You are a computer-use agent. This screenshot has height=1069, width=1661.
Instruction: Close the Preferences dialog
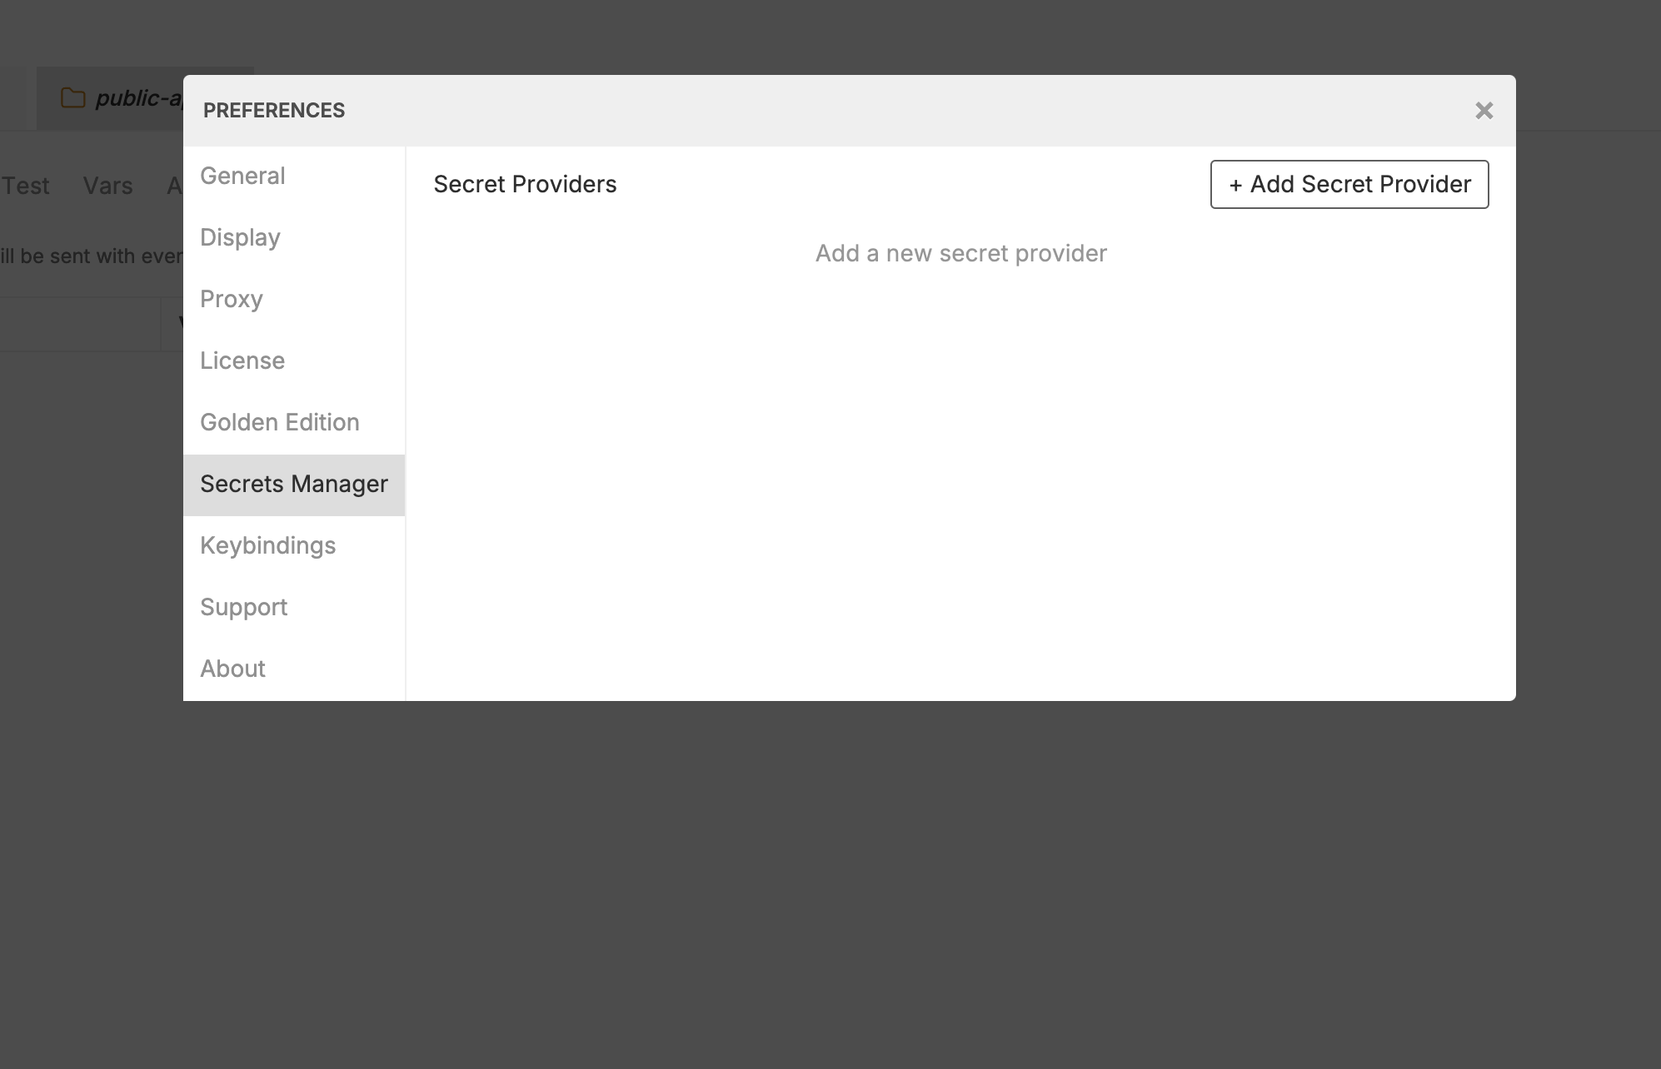1484,110
